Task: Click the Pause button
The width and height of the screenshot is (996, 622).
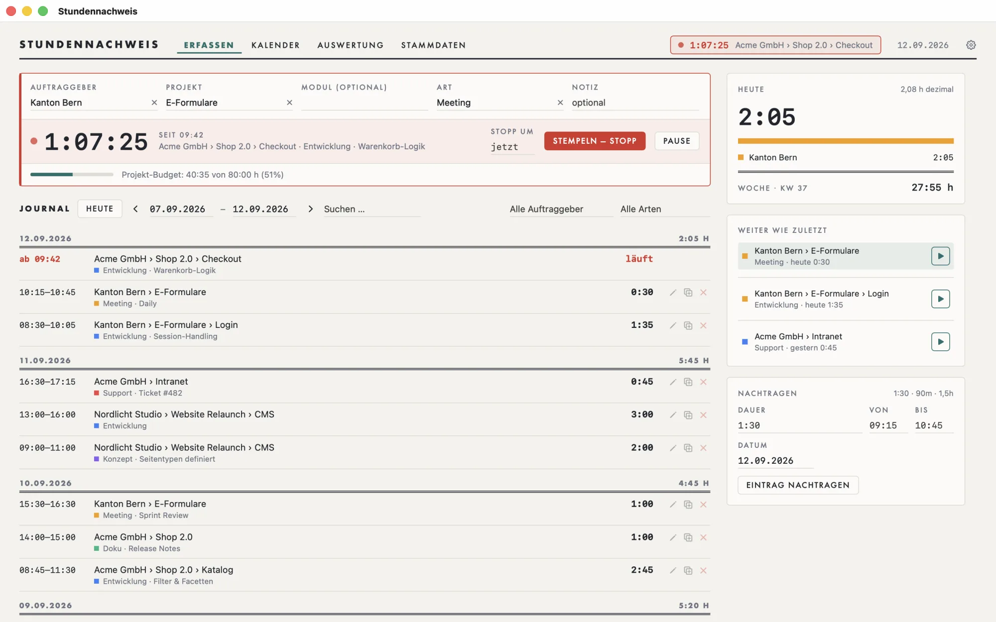Action: coord(677,141)
